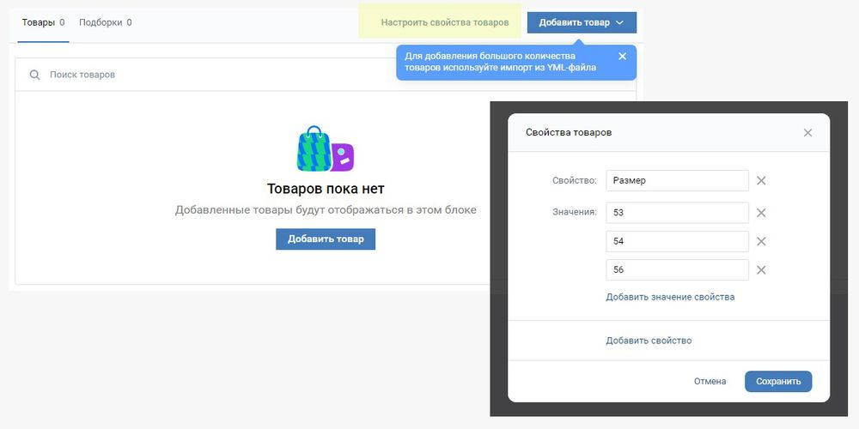Click the Значения: label
This screenshot has height=429, width=859.
575,212
